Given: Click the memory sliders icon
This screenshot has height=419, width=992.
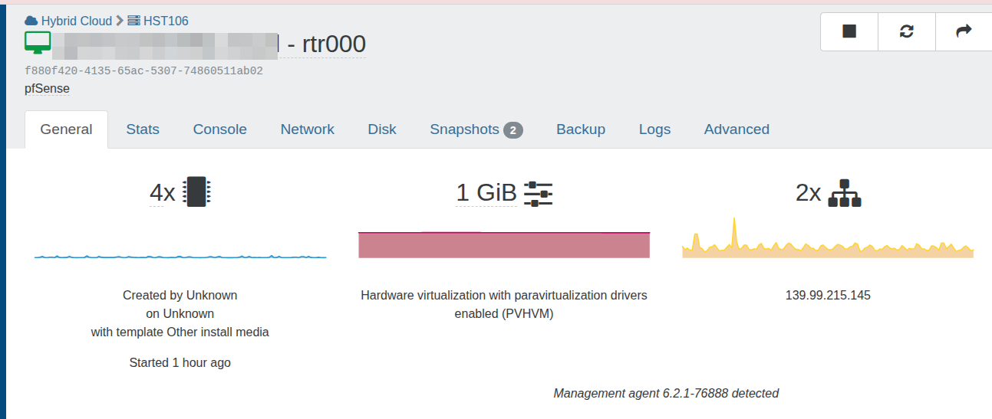Looking at the screenshot, I should (538, 194).
